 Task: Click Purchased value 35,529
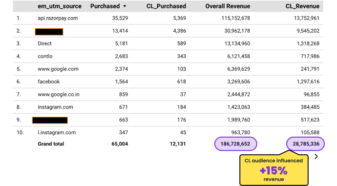(120, 18)
